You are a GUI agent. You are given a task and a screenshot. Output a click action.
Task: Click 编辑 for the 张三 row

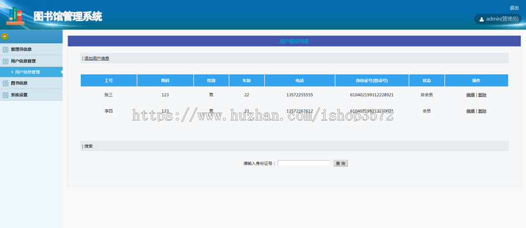tap(470, 95)
